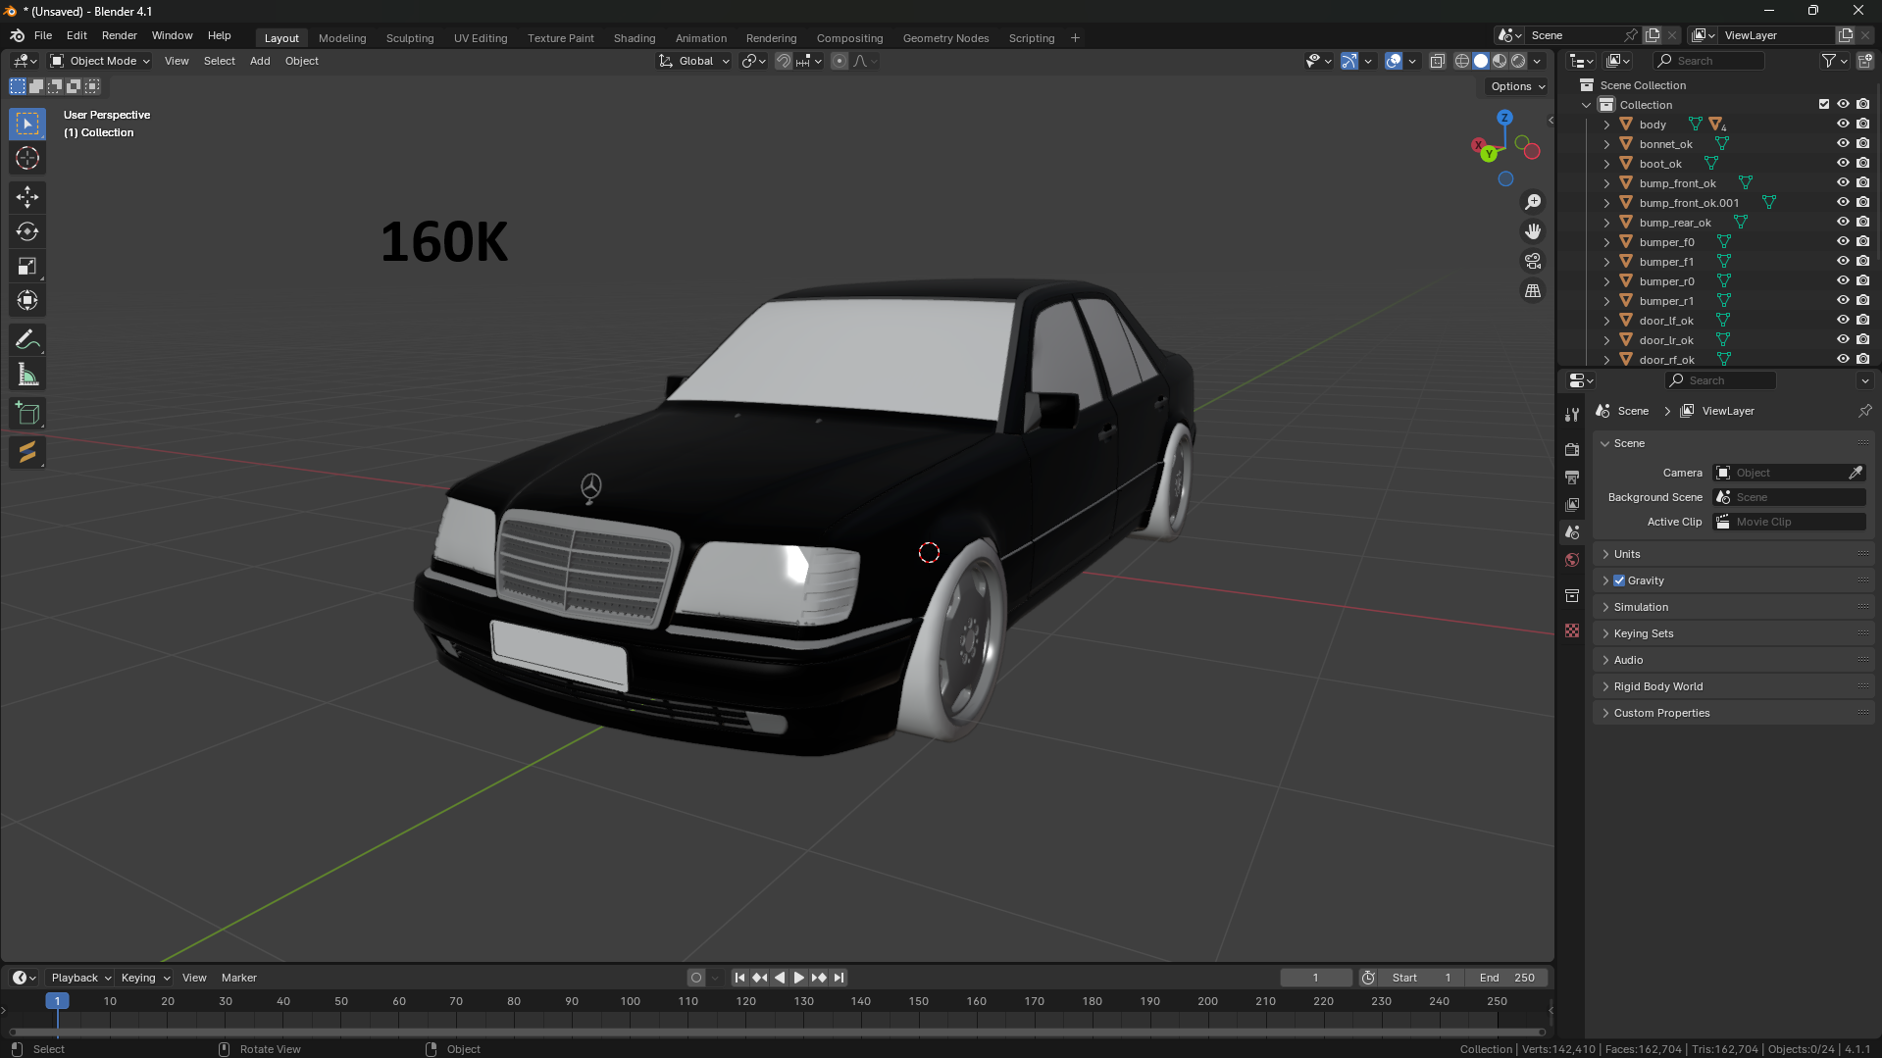The width and height of the screenshot is (1882, 1058).
Task: Click the current frame number field
Action: click(x=1316, y=978)
